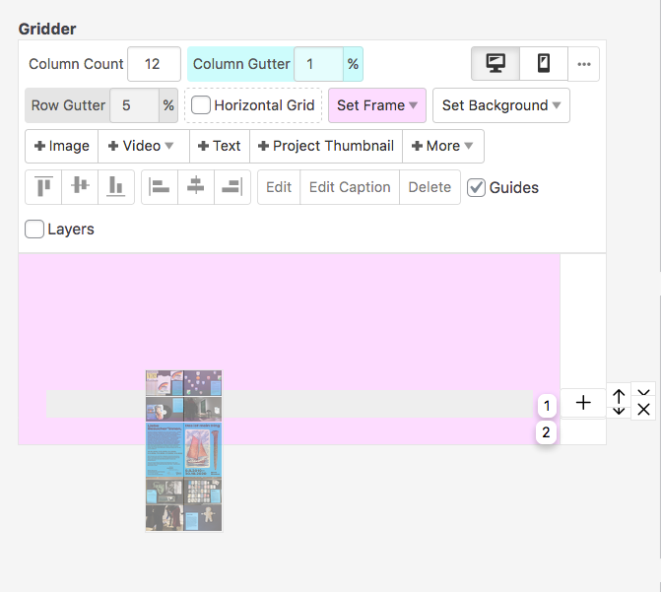Align selected items to the left
This screenshot has height=592, width=661.
click(161, 187)
